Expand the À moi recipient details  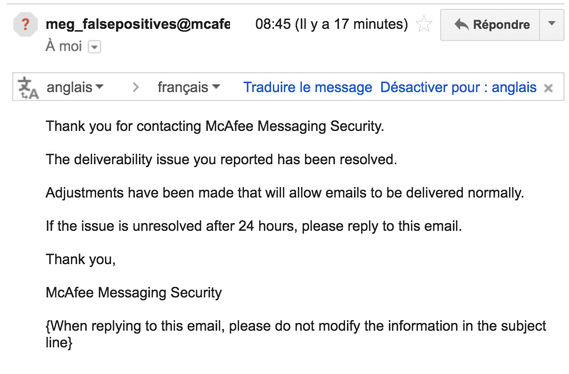(x=94, y=47)
